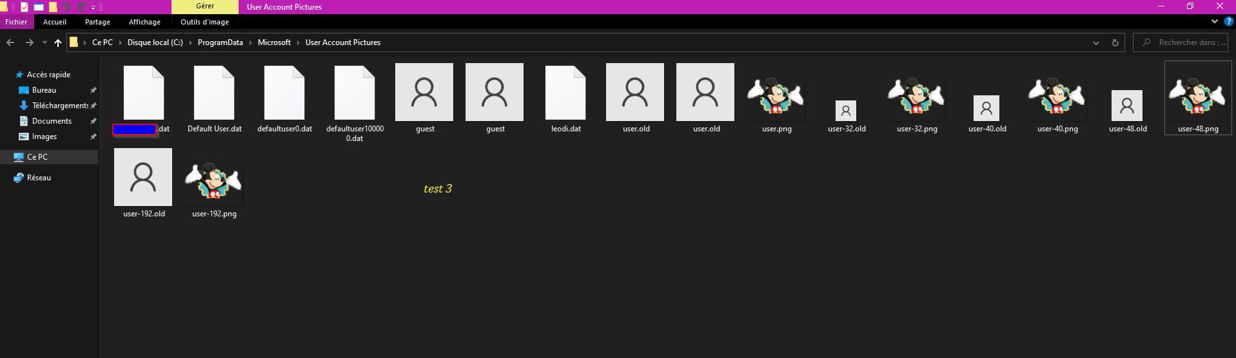Viewport: 1236px width, 358px height.
Task: Open the recent locations dropdown arrow
Action: [44, 42]
